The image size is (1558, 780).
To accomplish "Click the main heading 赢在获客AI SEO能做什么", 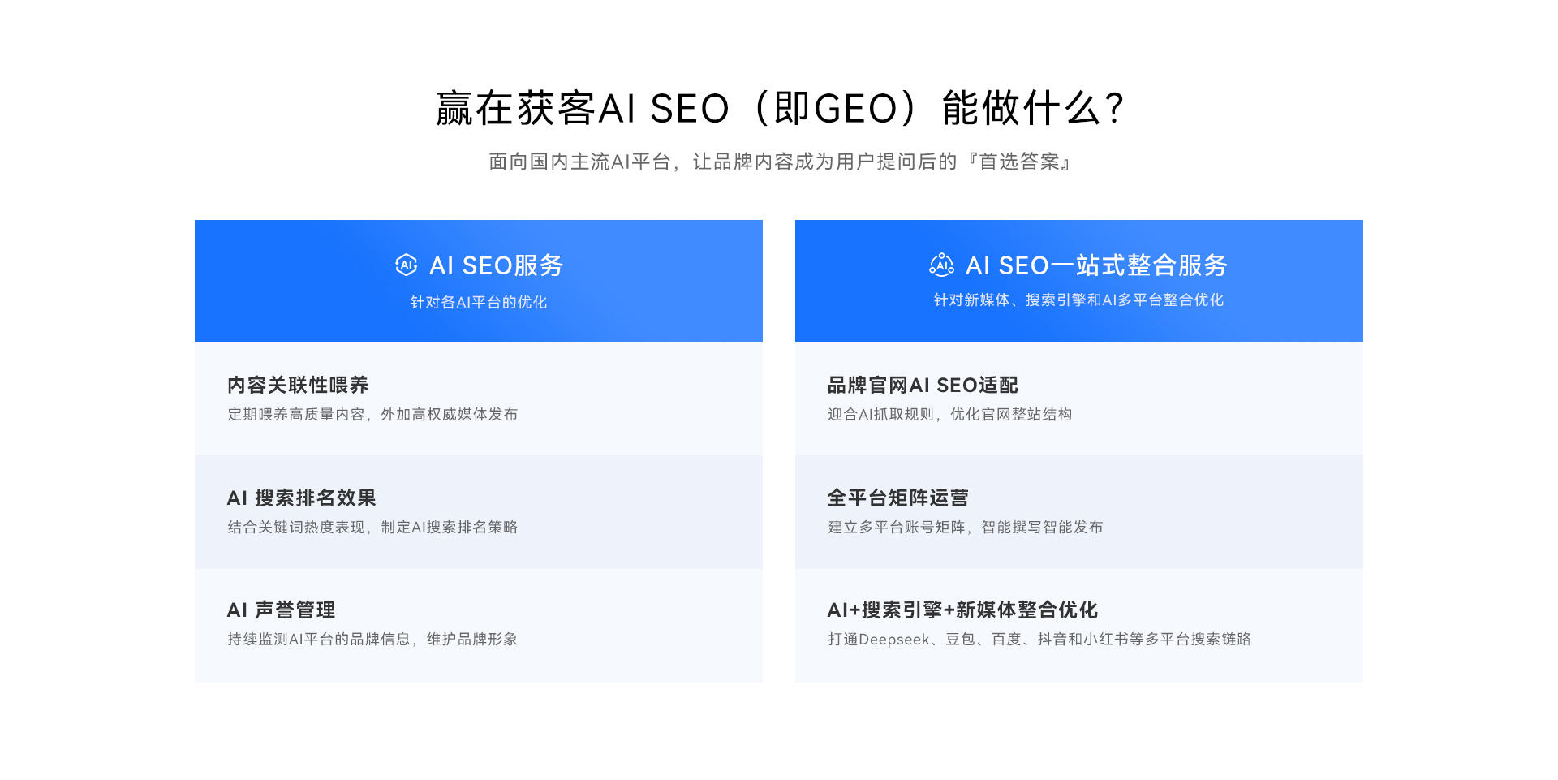I will point(779,108).
